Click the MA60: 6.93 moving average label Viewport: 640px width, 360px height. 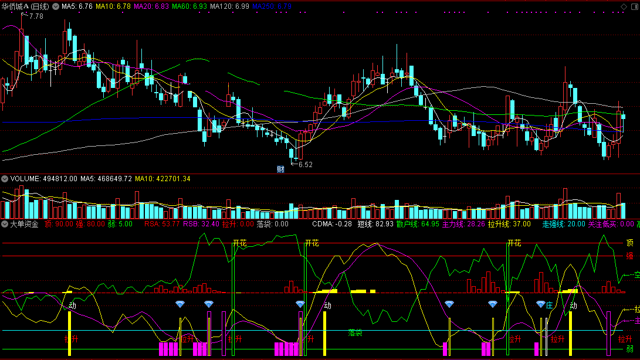189,6
